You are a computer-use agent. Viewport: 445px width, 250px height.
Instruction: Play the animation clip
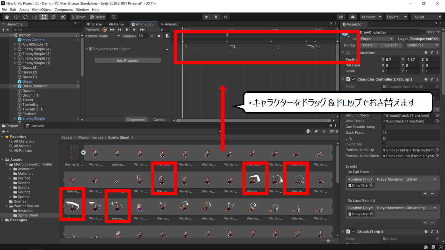click(x=127, y=30)
